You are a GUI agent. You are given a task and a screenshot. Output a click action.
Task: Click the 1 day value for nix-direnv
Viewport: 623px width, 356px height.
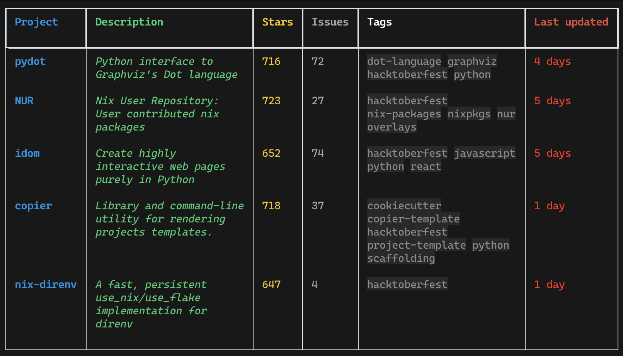point(550,285)
